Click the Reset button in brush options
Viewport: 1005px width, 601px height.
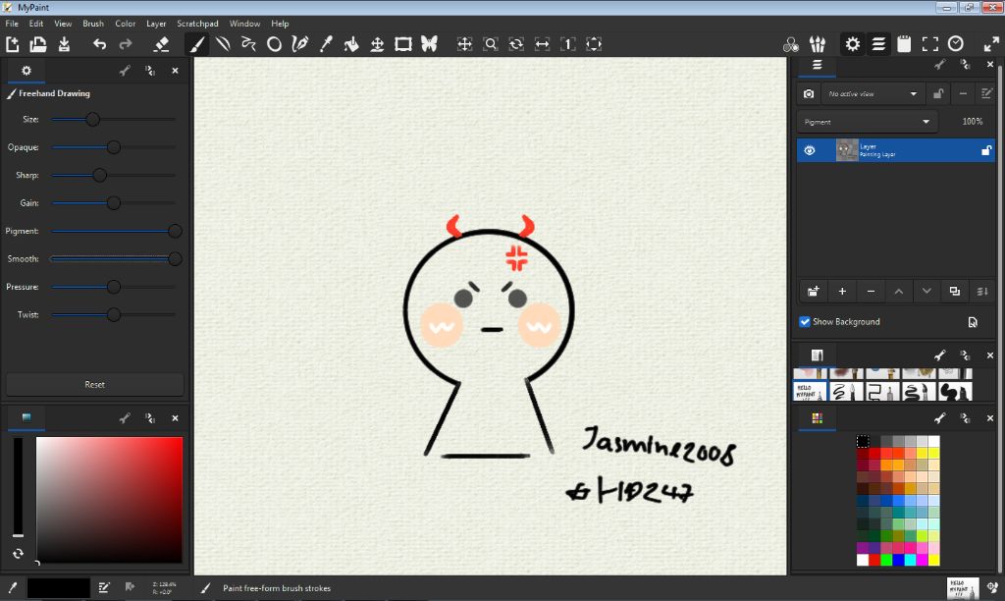click(x=94, y=384)
